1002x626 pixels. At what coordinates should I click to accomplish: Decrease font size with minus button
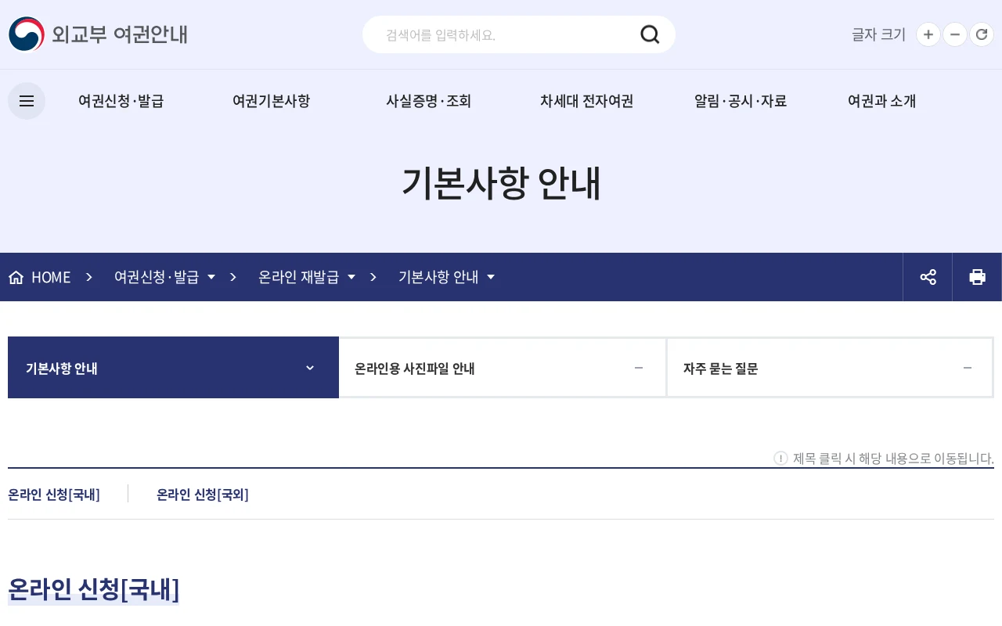point(955,34)
